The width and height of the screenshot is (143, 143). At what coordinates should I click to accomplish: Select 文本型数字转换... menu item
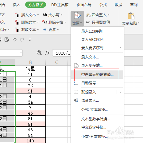pos(97,119)
